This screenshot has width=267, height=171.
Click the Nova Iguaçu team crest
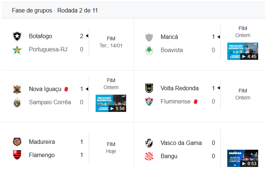tap(17, 89)
